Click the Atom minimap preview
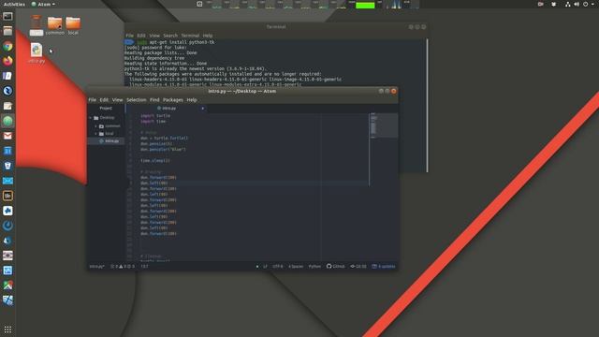Image resolution: width=599 pixels, height=337 pixels. pyautogui.click(x=384, y=125)
